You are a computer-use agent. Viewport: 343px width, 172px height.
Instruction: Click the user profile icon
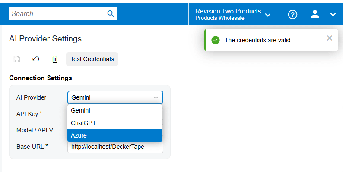click(315, 14)
